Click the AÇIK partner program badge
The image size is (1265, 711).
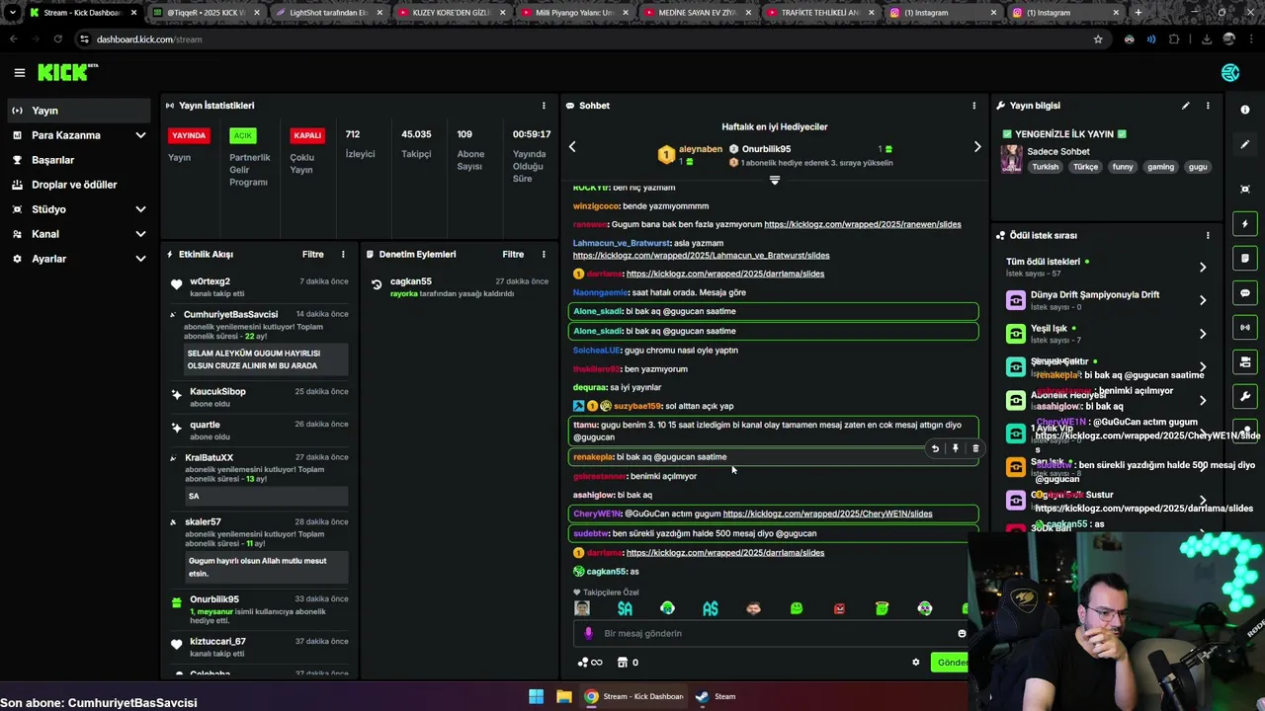pyautogui.click(x=242, y=135)
